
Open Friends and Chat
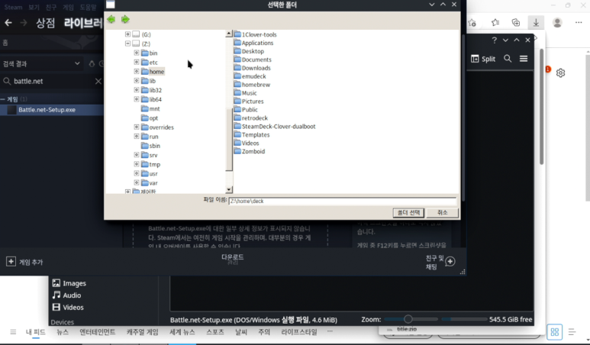pyautogui.click(x=440, y=262)
